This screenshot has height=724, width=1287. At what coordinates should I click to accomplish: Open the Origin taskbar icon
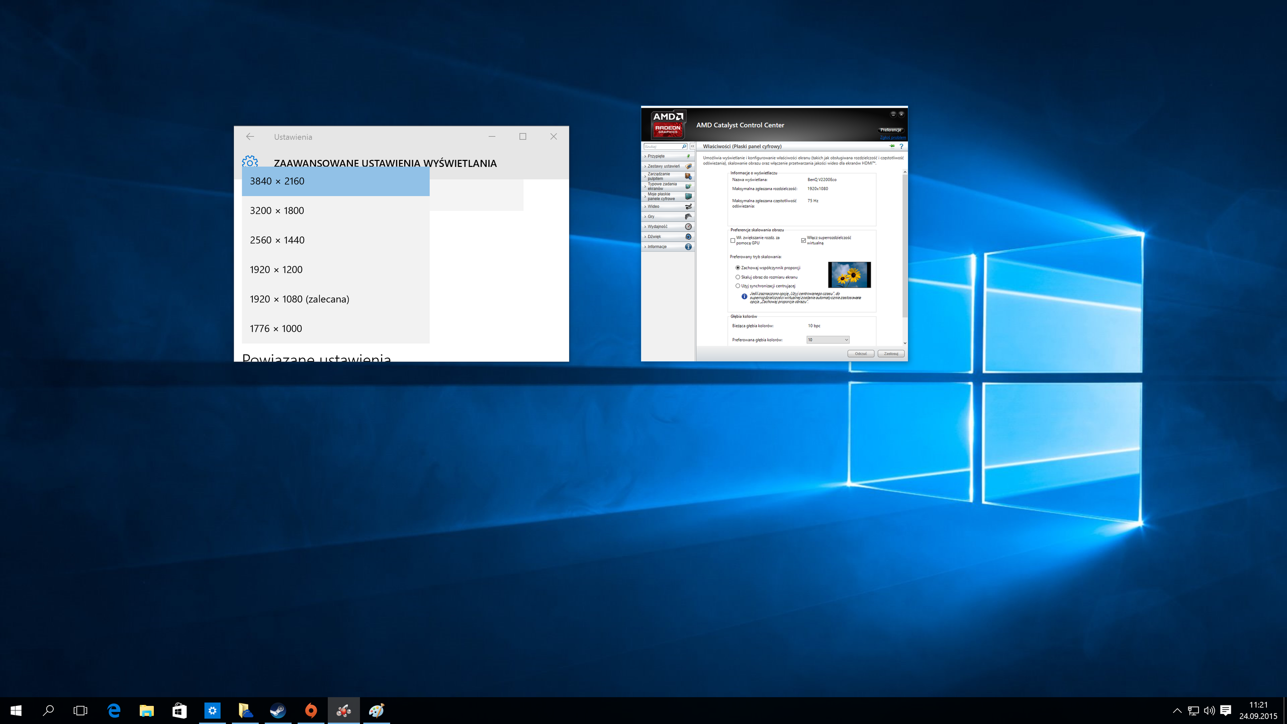[311, 710]
